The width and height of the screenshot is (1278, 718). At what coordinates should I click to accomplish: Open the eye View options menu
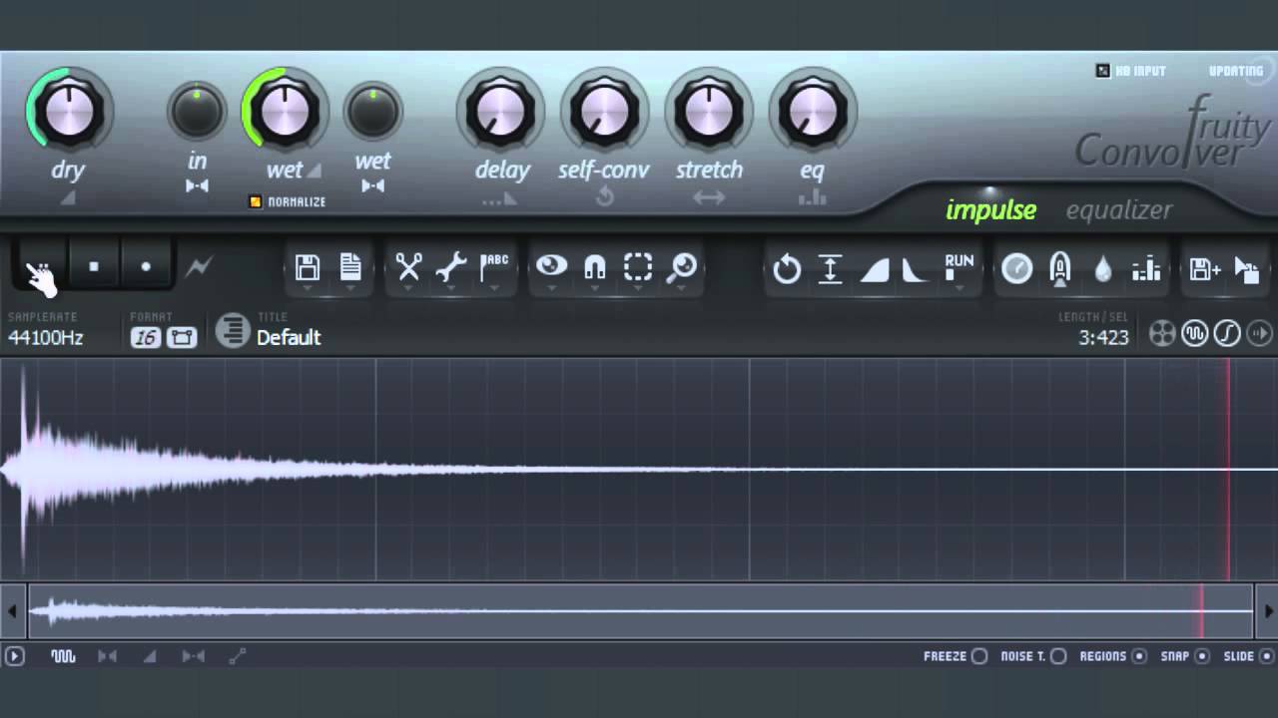click(x=551, y=266)
